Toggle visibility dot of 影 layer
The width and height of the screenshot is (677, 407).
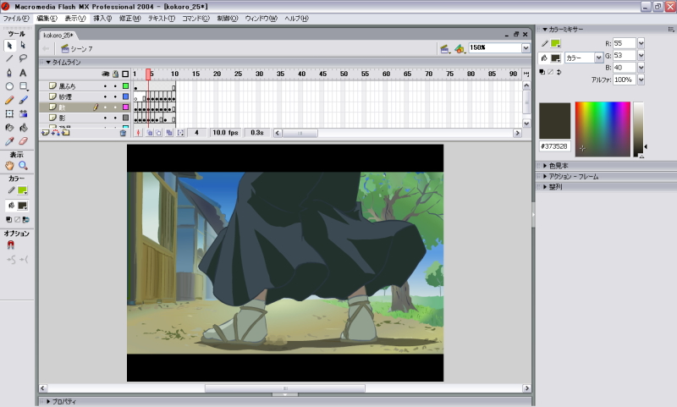click(x=105, y=118)
